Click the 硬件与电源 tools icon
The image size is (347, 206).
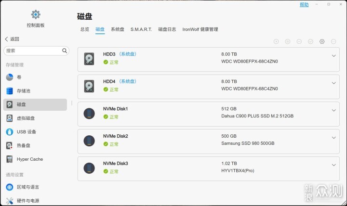pyautogui.click(x=10, y=201)
